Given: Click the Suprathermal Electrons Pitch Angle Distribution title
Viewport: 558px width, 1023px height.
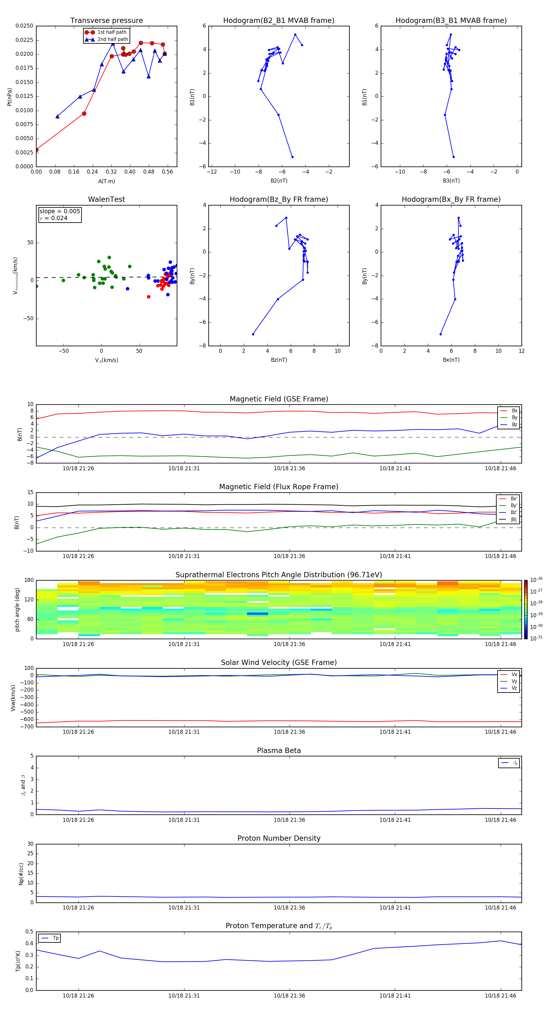Looking at the screenshot, I should tap(279, 575).
